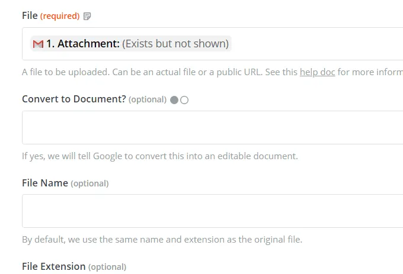This screenshot has width=403, height=274.
Task: Click the "(Exists but not shown)" pill text
Action: (175, 44)
